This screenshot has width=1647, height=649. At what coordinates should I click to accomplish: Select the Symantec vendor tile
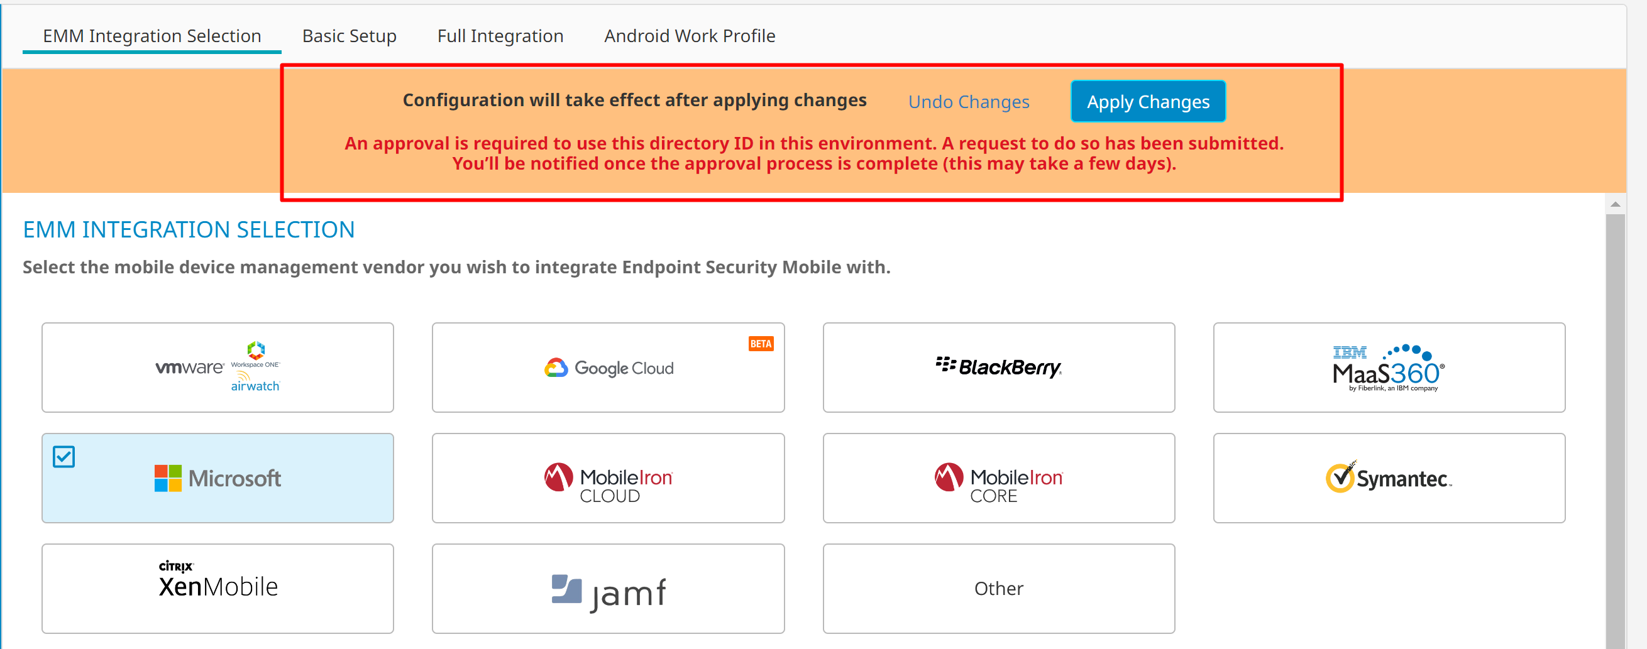click(1389, 478)
